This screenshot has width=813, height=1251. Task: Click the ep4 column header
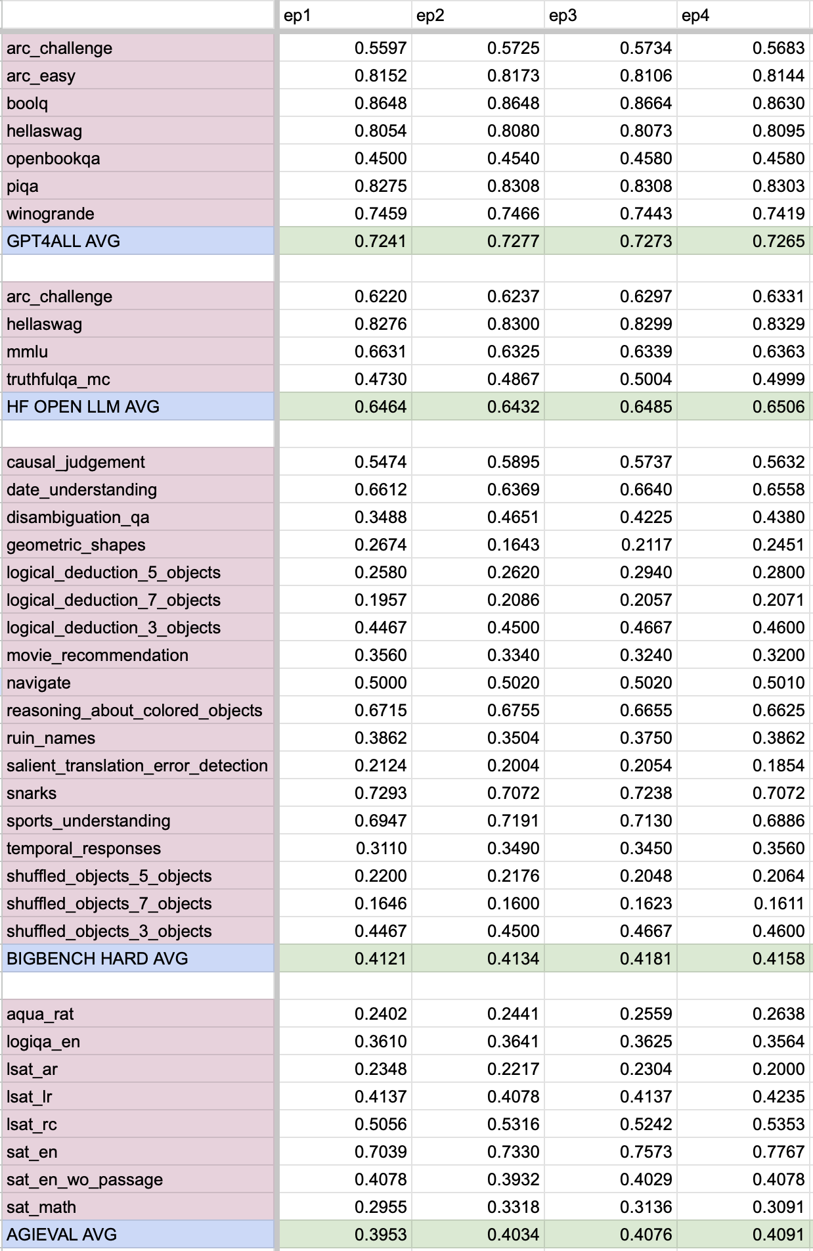pos(743,16)
